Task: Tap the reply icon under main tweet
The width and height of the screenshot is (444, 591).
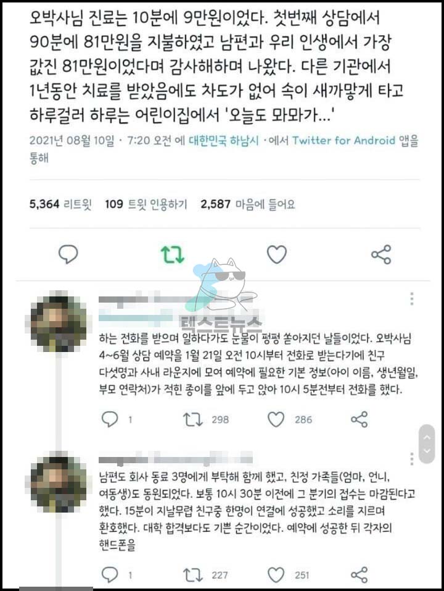Action: 68,254
